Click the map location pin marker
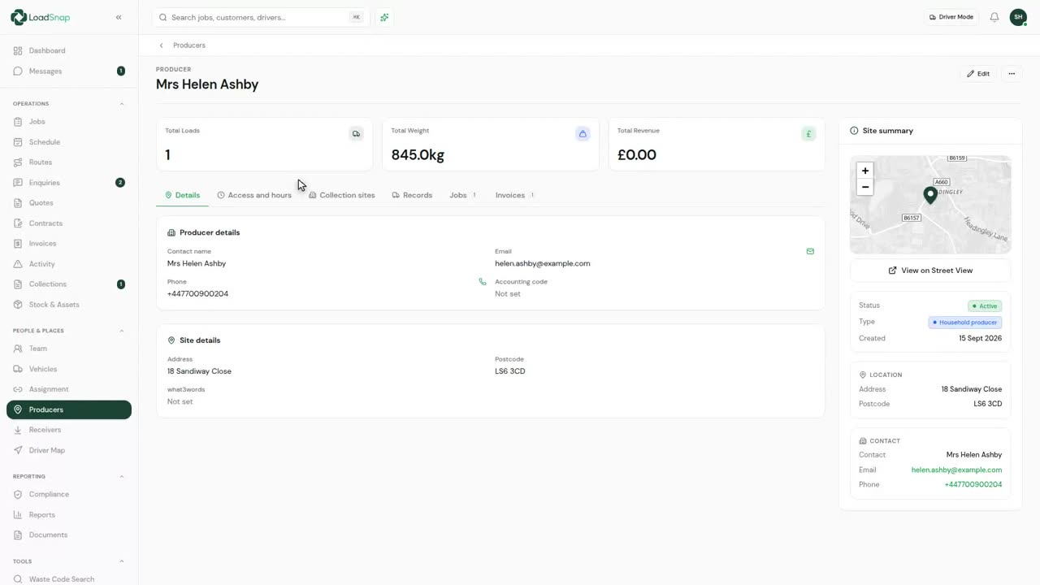Viewport: 1040px width, 585px height. click(930, 195)
